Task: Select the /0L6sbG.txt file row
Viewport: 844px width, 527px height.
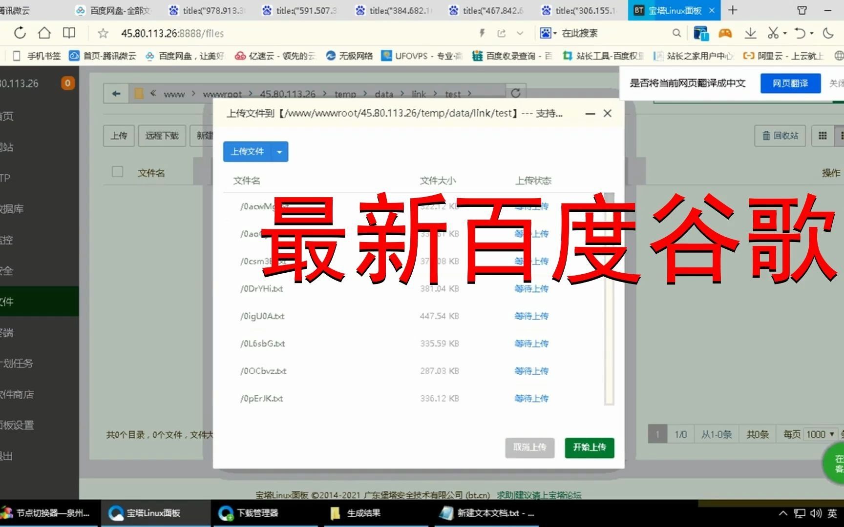Action: coord(414,344)
